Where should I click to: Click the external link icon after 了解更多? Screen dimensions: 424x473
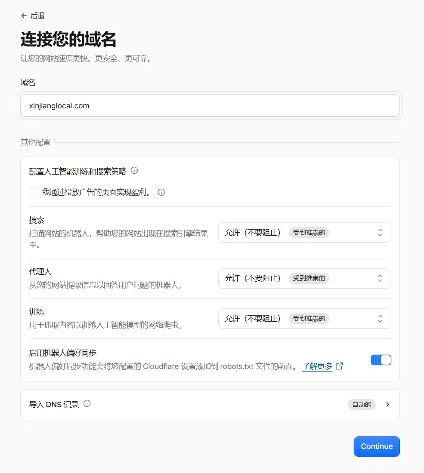[340, 366]
